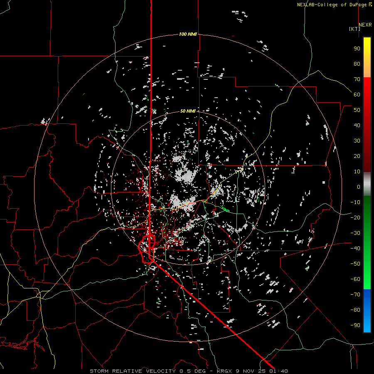Click the 10 value on the velocity scale
Viewport: 374px width, 374px height.
pyautogui.click(x=357, y=172)
